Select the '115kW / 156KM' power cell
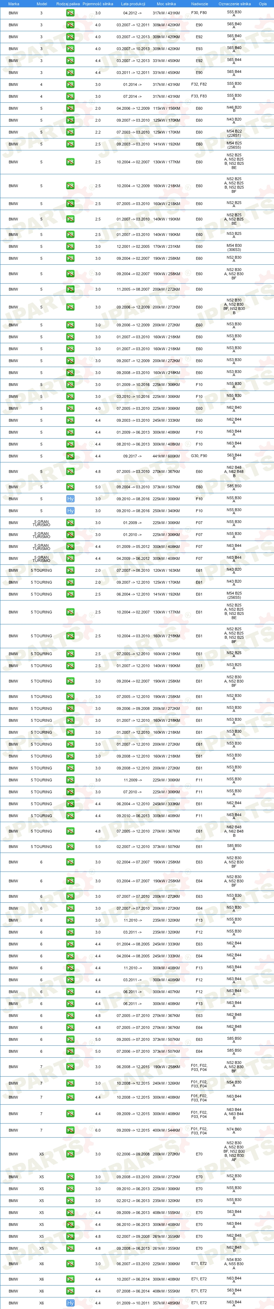Viewport: 274px width, 1309px height. [x=166, y=109]
